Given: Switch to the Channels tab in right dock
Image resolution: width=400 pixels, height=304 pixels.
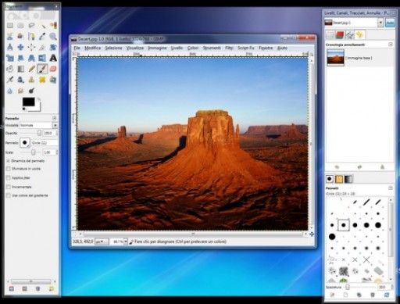Looking at the screenshot, I should [340, 34].
